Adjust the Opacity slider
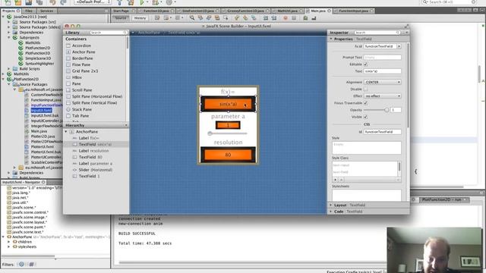 pyautogui.click(x=376, y=110)
